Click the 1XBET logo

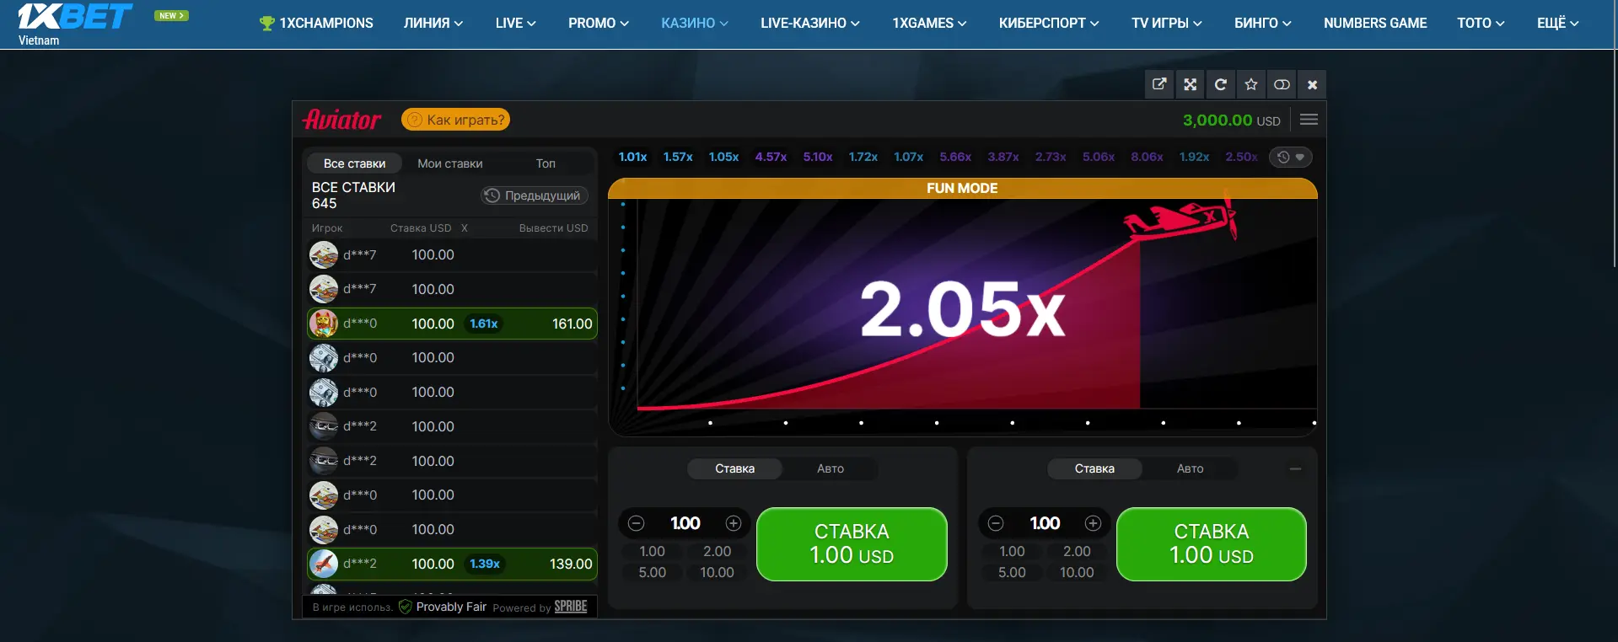click(75, 16)
